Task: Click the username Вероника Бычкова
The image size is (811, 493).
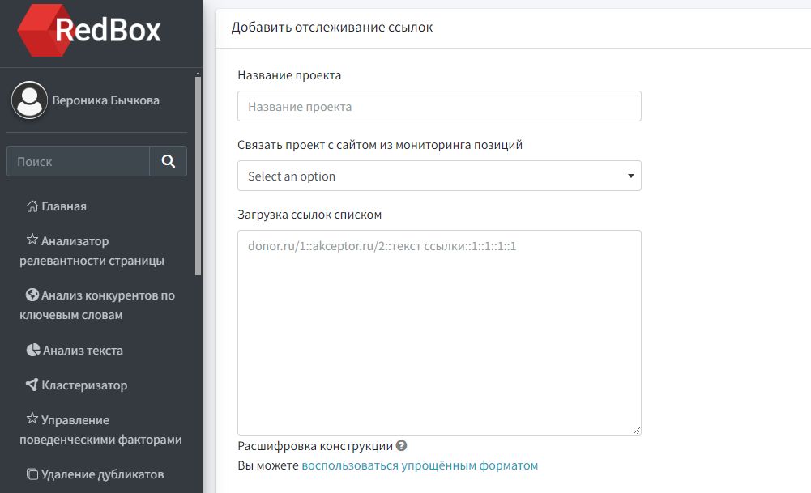Action: click(x=105, y=100)
